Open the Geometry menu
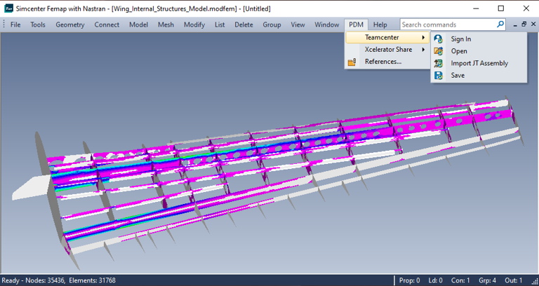Viewport: 539px width, 286px height. click(x=70, y=25)
